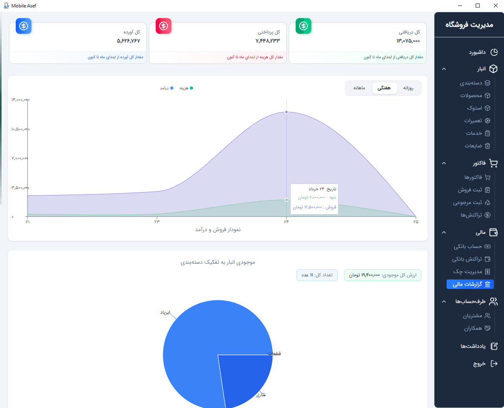Collapse the انبار section chevron
504x408 pixels.
pyautogui.click(x=444, y=69)
